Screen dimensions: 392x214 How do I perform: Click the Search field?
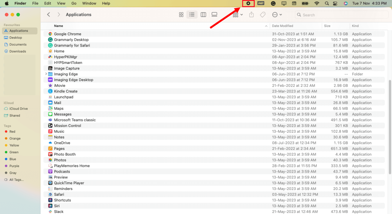pyautogui.click(x=342, y=15)
